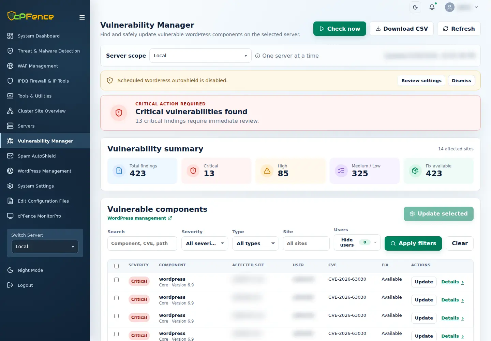Click the WAF Management globe icon
Image resolution: width=491 pixels, height=341 pixels.
coord(10,66)
